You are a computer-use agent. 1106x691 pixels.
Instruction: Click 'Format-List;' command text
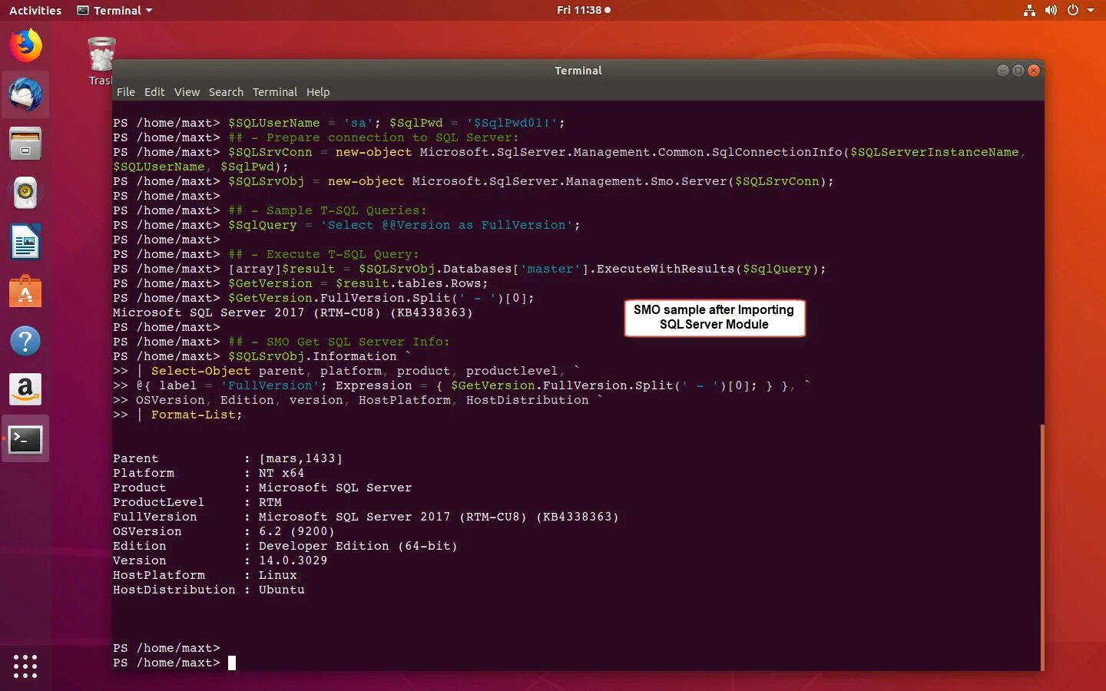coord(197,415)
